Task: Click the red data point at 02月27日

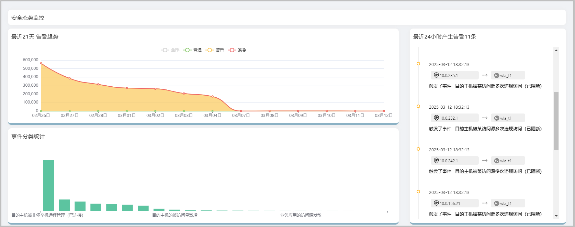Action: [x=70, y=78]
